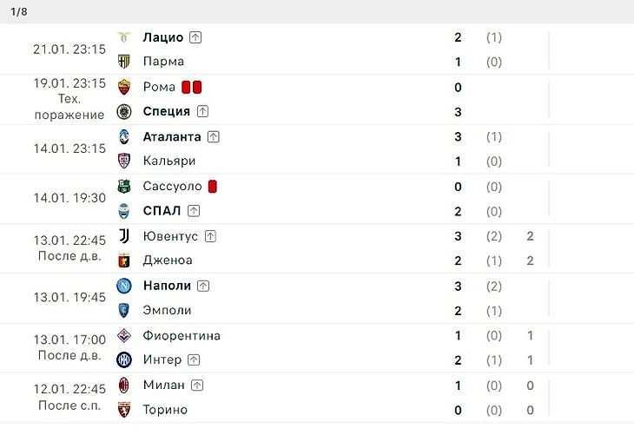This screenshot has width=634, height=435.
Task: Click the red card icon beside Сассуоло
Action: tap(212, 187)
